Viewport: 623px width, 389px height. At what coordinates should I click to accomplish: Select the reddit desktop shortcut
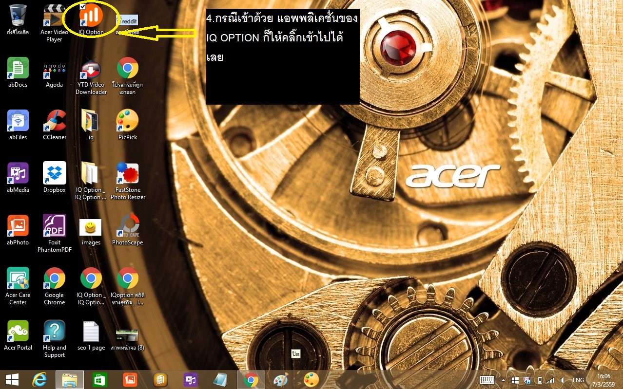click(127, 19)
